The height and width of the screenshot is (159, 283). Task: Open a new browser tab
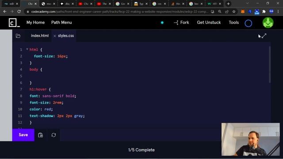[228, 4]
